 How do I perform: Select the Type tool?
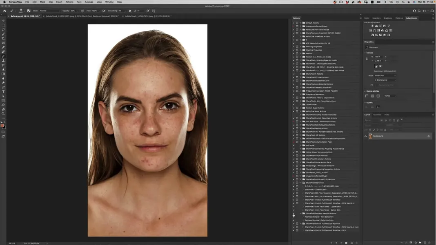(3, 92)
